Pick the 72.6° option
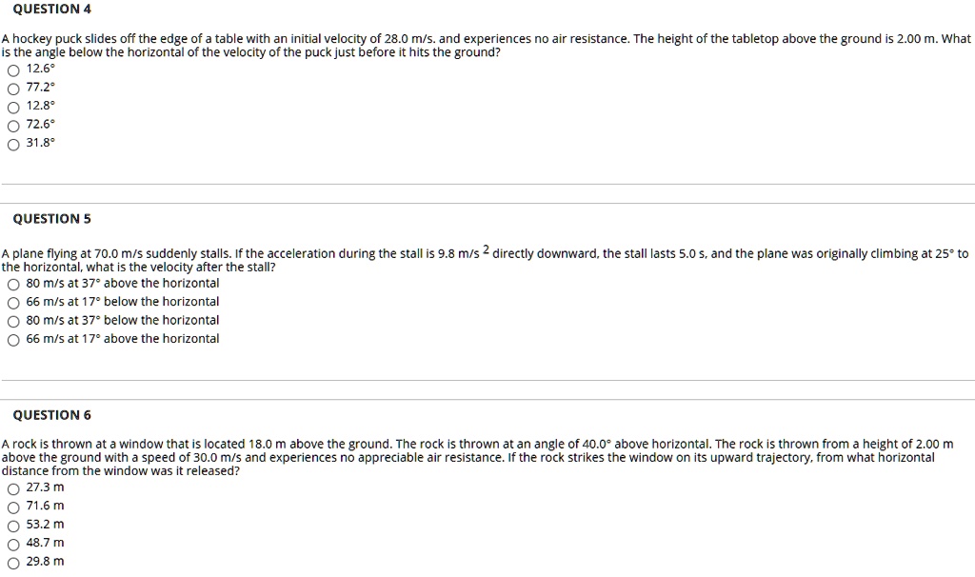 [13, 125]
